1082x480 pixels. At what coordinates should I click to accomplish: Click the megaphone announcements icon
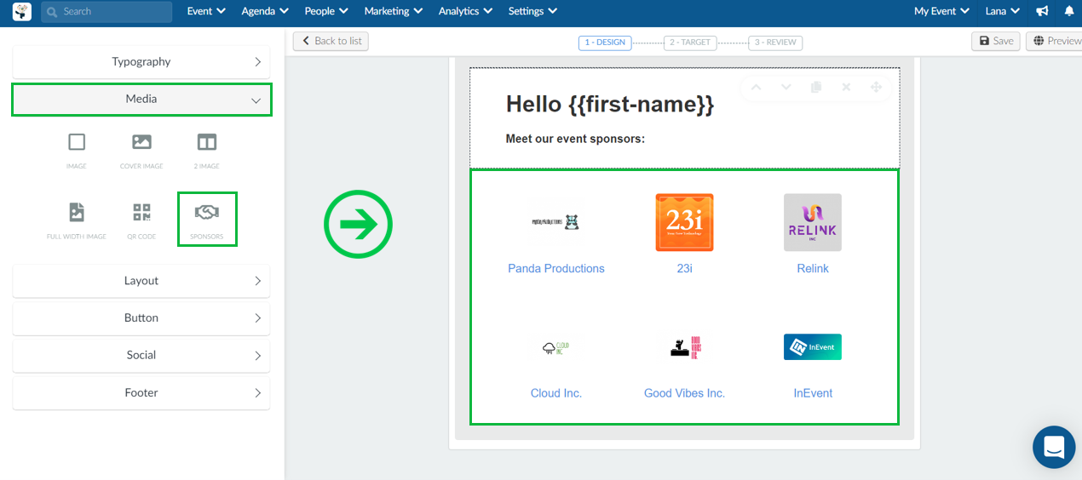(x=1042, y=11)
